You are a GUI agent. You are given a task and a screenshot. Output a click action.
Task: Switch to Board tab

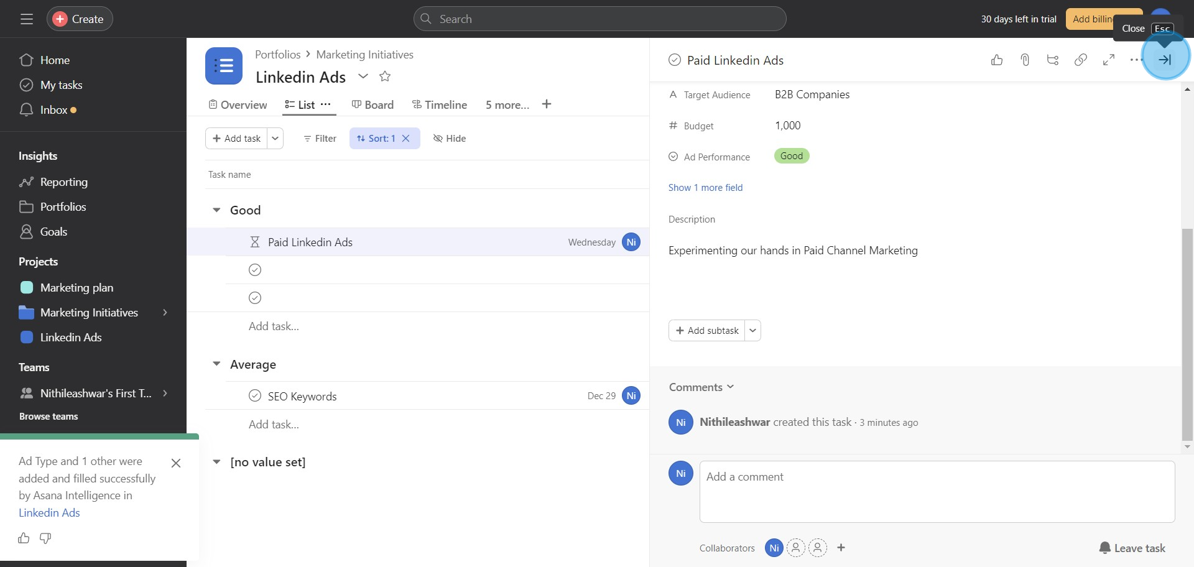[x=373, y=105]
